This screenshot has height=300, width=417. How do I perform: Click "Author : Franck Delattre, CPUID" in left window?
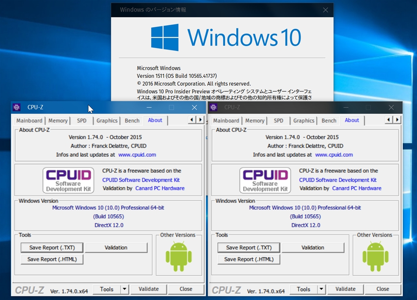[x=108, y=146]
